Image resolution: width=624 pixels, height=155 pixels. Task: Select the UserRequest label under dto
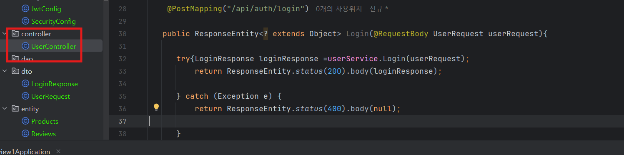50,96
